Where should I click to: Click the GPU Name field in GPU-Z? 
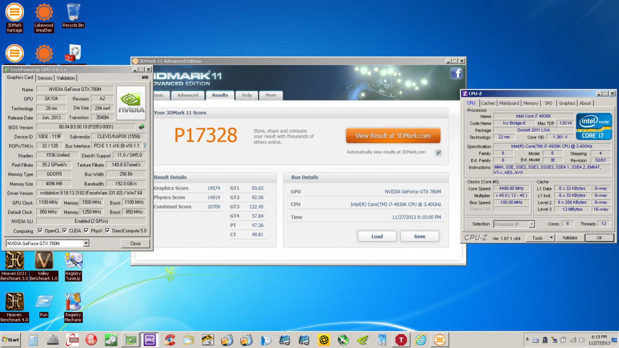click(x=75, y=89)
